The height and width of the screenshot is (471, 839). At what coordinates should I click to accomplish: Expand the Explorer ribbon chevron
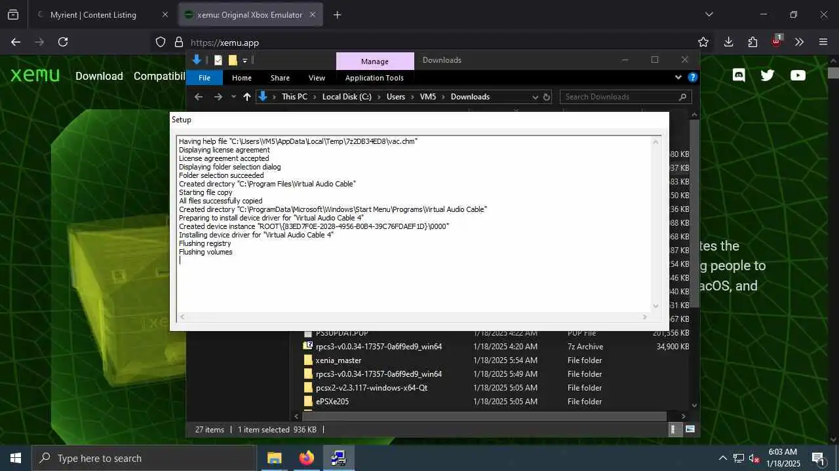[x=678, y=77]
